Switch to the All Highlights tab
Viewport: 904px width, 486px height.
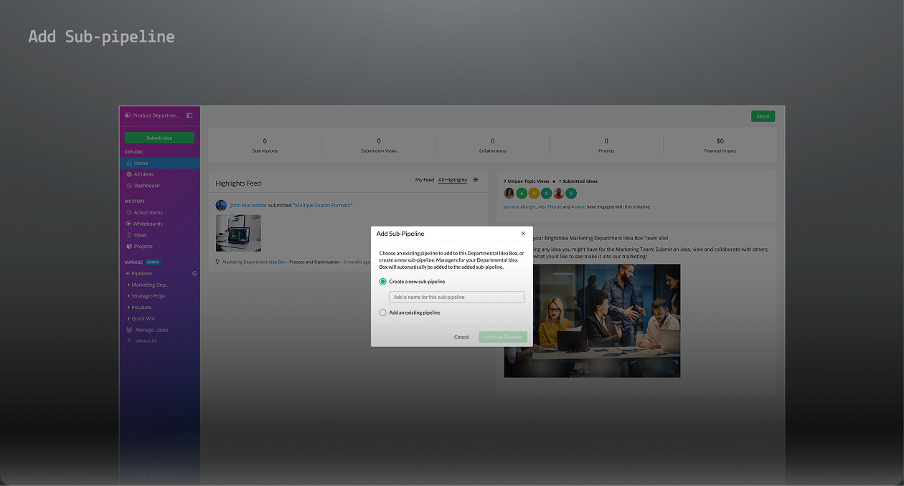pos(453,180)
